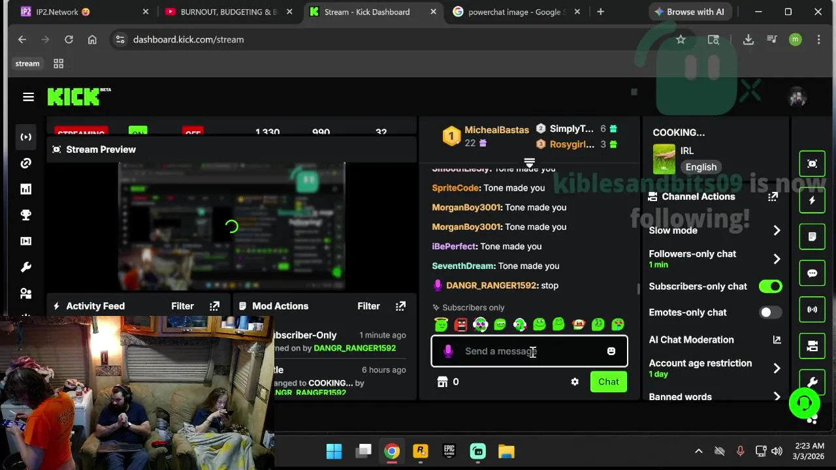Open the Epic Games launcher from the taskbar
This screenshot has height=470, width=836.
(x=449, y=451)
